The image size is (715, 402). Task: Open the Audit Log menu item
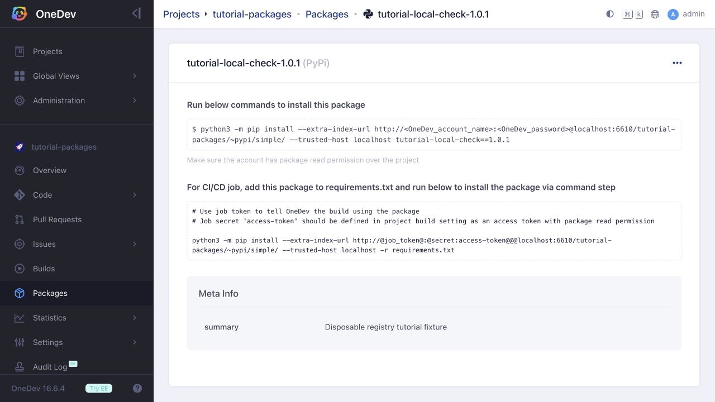(x=77, y=367)
